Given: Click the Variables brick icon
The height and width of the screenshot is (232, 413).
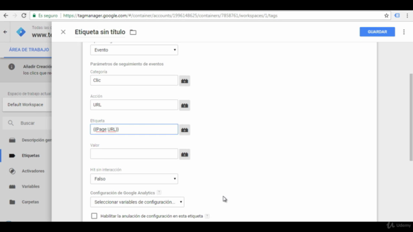Looking at the screenshot, I should pos(12,186).
